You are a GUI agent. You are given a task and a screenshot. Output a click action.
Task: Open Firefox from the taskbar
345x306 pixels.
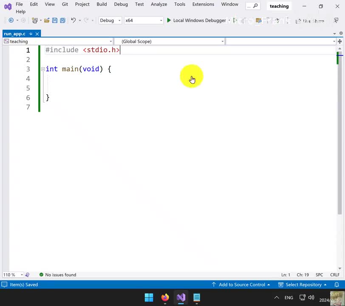coord(165,297)
